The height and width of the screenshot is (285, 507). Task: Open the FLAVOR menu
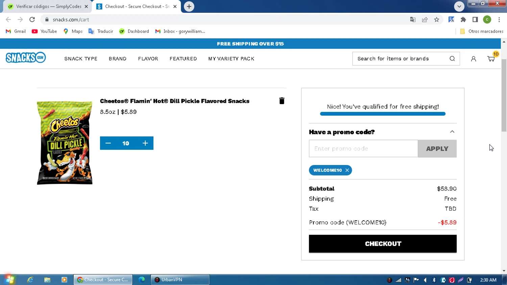pos(148,59)
